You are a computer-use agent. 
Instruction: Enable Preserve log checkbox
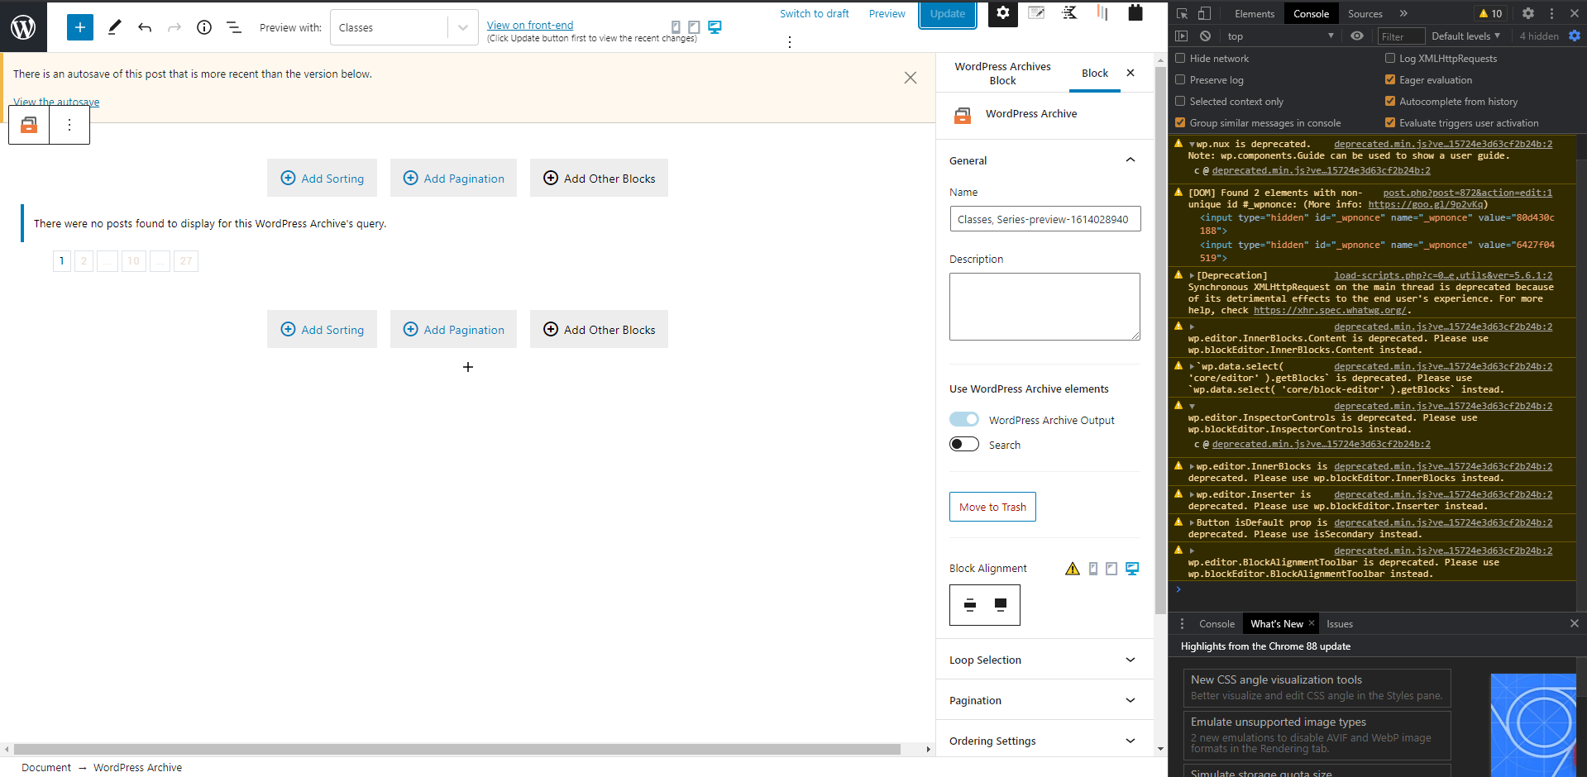pyautogui.click(x=1181, y=80)
